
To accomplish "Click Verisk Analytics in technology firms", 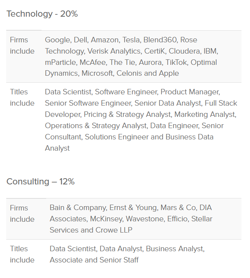I will pyautogui.click(x=114, y=51).
